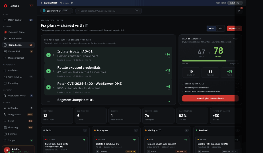Open Exposure Center via its red icon
Screen dimensions: 263x153
[5, 32]
